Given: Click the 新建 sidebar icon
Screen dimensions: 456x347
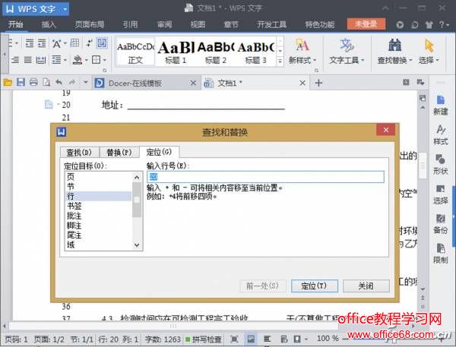Looking at the screenshot, I should [x=441, y=105].
